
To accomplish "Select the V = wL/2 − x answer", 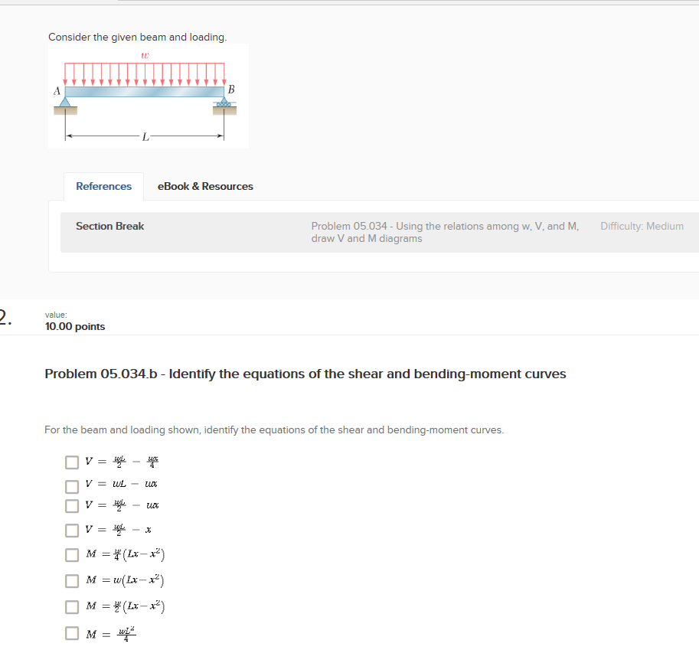I will point(72,529).
